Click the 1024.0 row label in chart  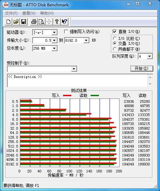point(12,151)
